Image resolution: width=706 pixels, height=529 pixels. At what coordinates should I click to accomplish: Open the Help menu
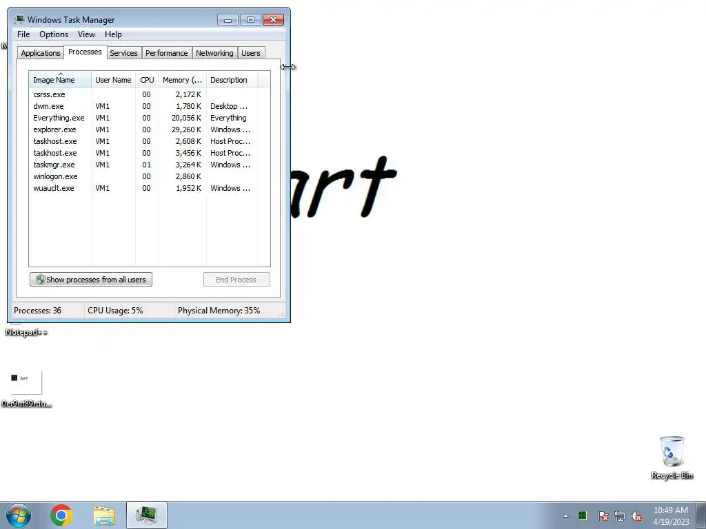pos(113,34)
